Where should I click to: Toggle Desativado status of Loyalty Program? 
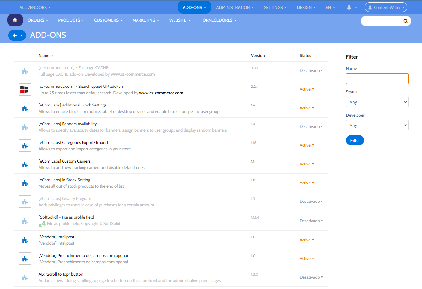click(311, 202)
